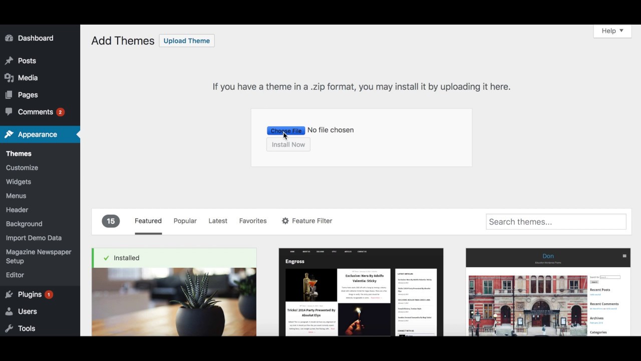Image resolution: width=641 pixels, height=361 pixels.
Task: Click the Posts pushpin icon
Action: [9, 61]
